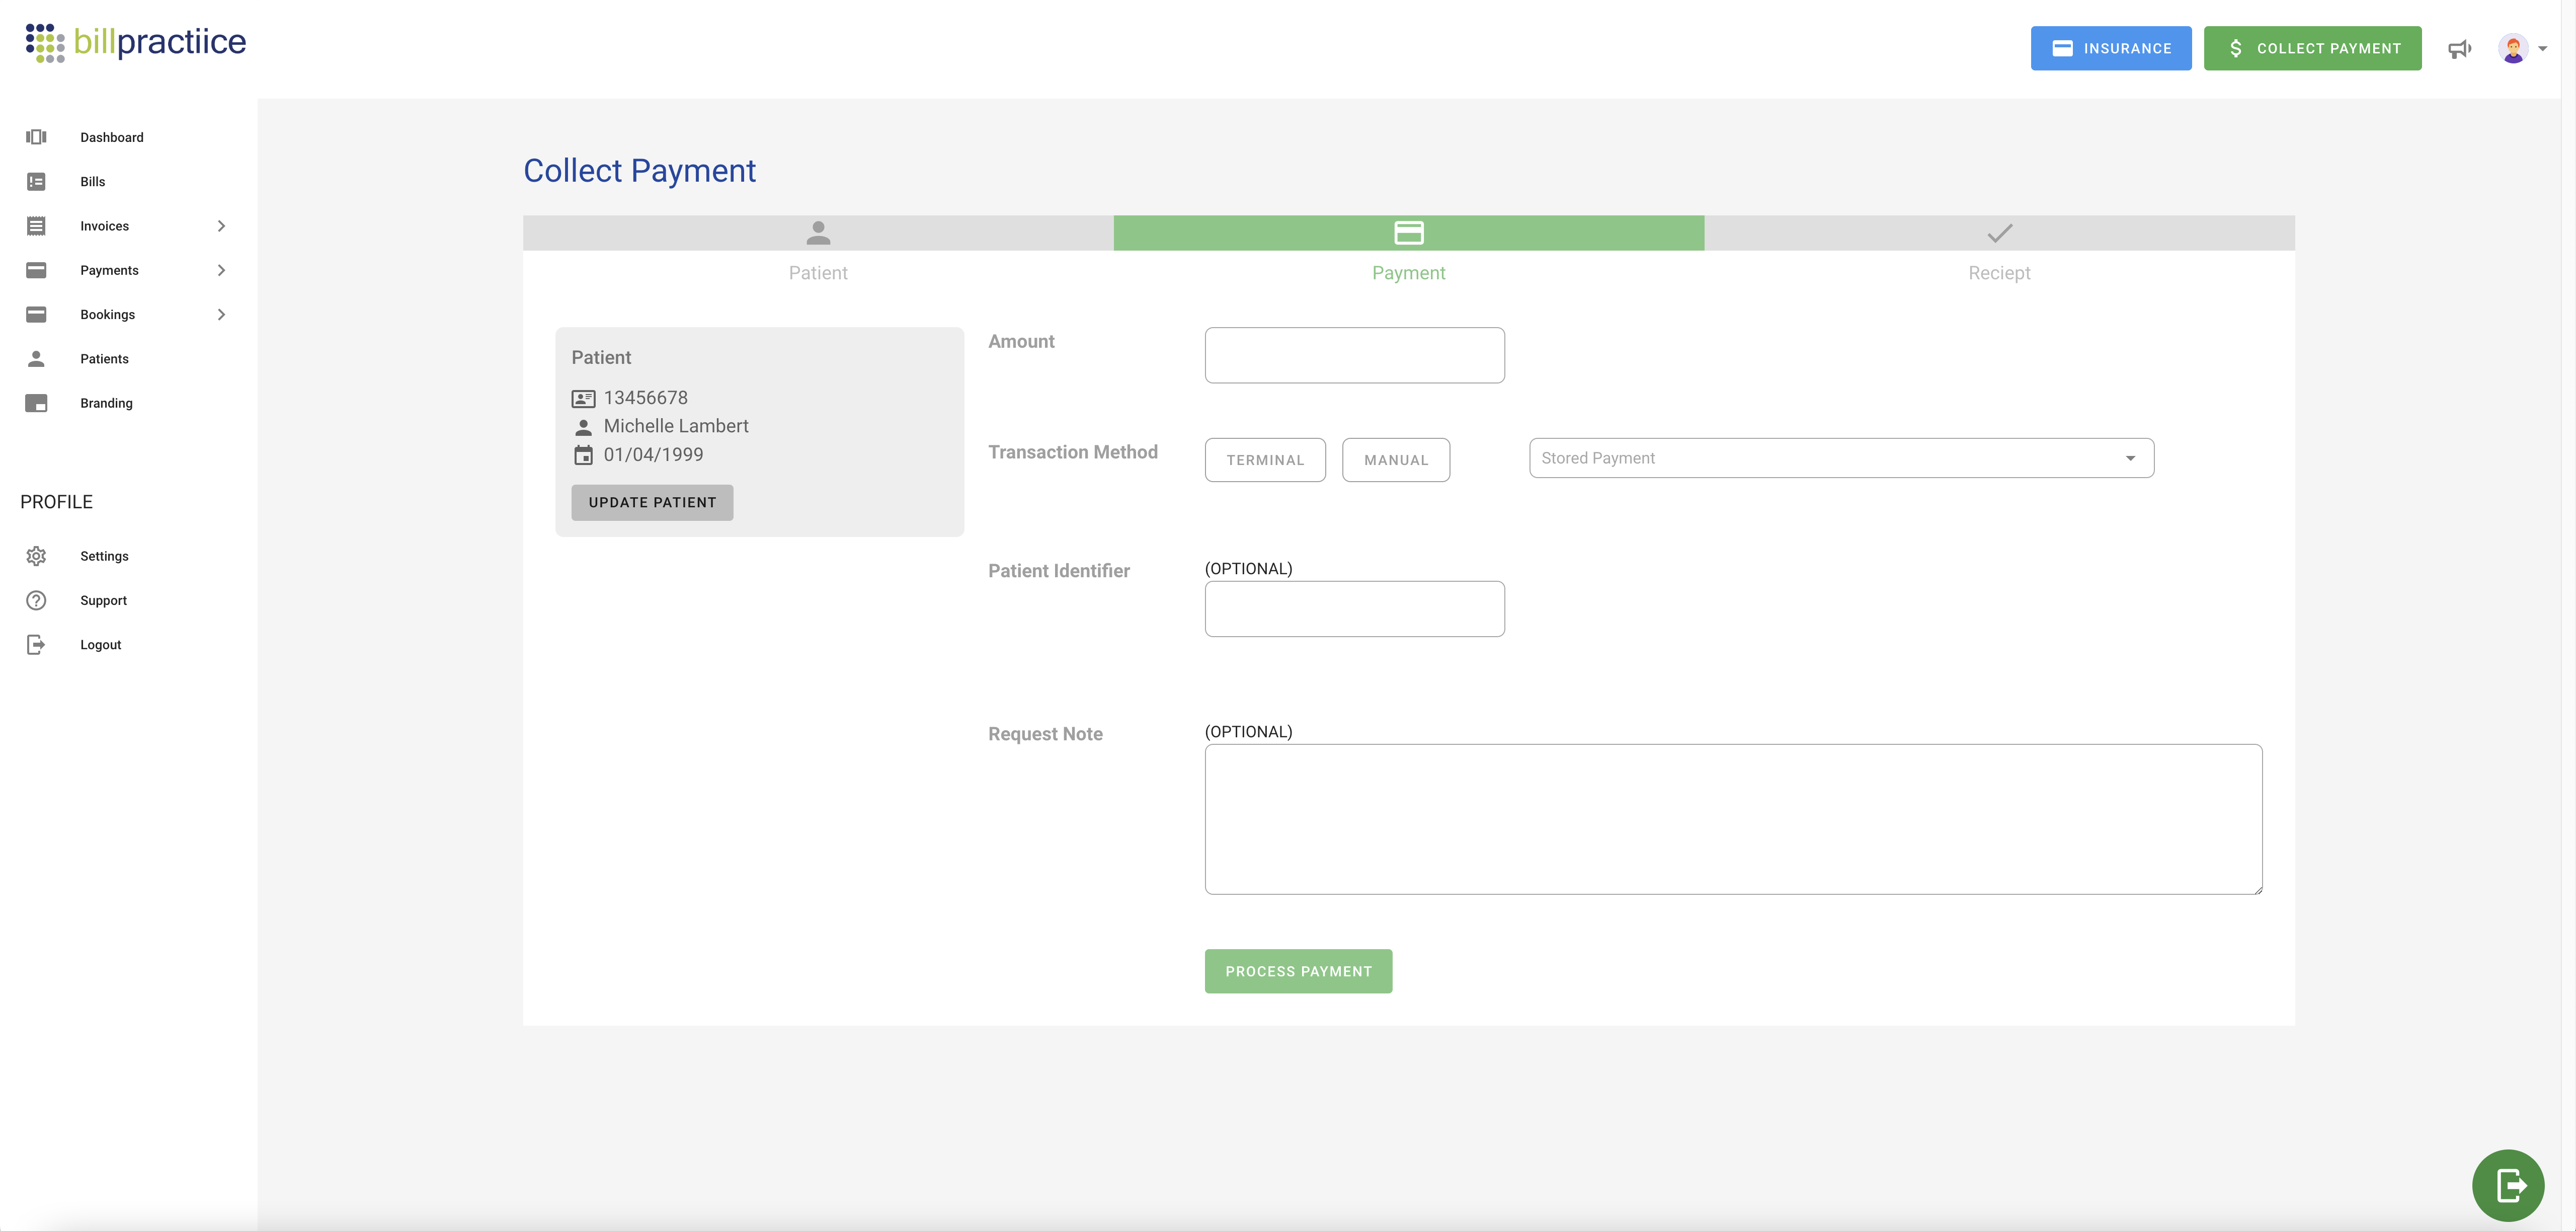The width and height of the screenshot is (2576, 1231).
Task: Click the Process Payment button
Action: click(x=1297, y=971)
